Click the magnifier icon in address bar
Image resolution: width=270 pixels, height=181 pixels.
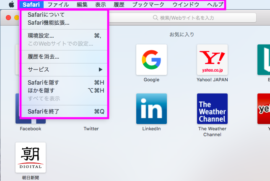coord(155,18)
